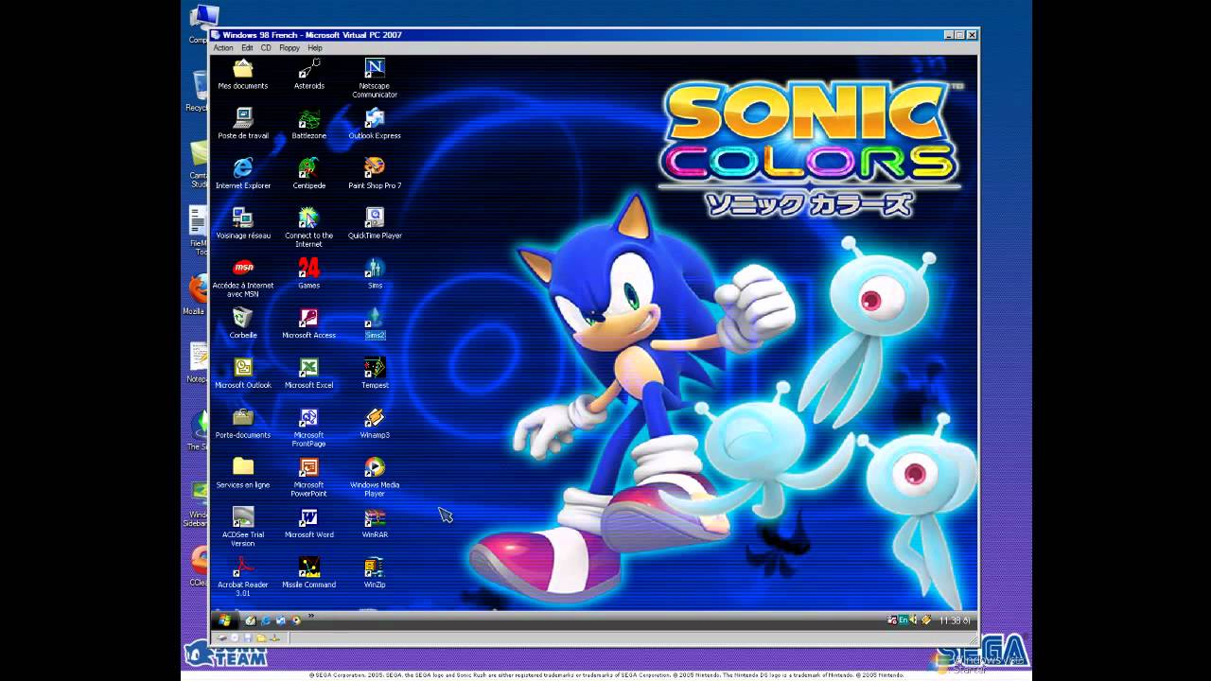The image size is (1211, 681).
Task: Select host Computer icon behind Virtual PC
Action: point(202,25)
